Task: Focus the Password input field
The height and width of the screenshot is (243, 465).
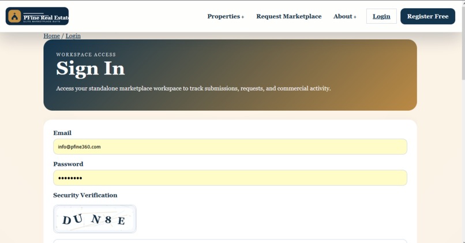Action: coord(230,178)
